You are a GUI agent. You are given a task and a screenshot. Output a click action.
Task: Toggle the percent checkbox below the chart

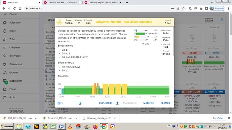(x=59, y=103)
